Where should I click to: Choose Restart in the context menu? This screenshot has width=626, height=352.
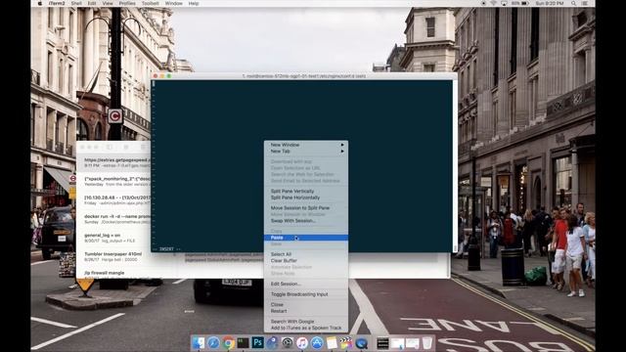click(x=306, y=311)
